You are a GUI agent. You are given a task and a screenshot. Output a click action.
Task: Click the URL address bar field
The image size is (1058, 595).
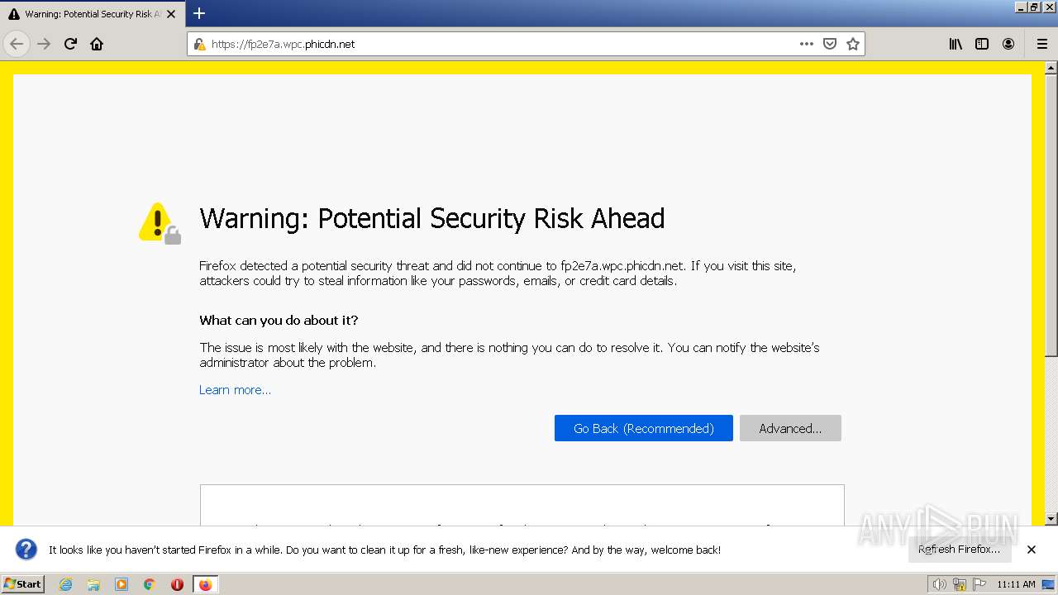pyautogui.click(x=496, y=44)
